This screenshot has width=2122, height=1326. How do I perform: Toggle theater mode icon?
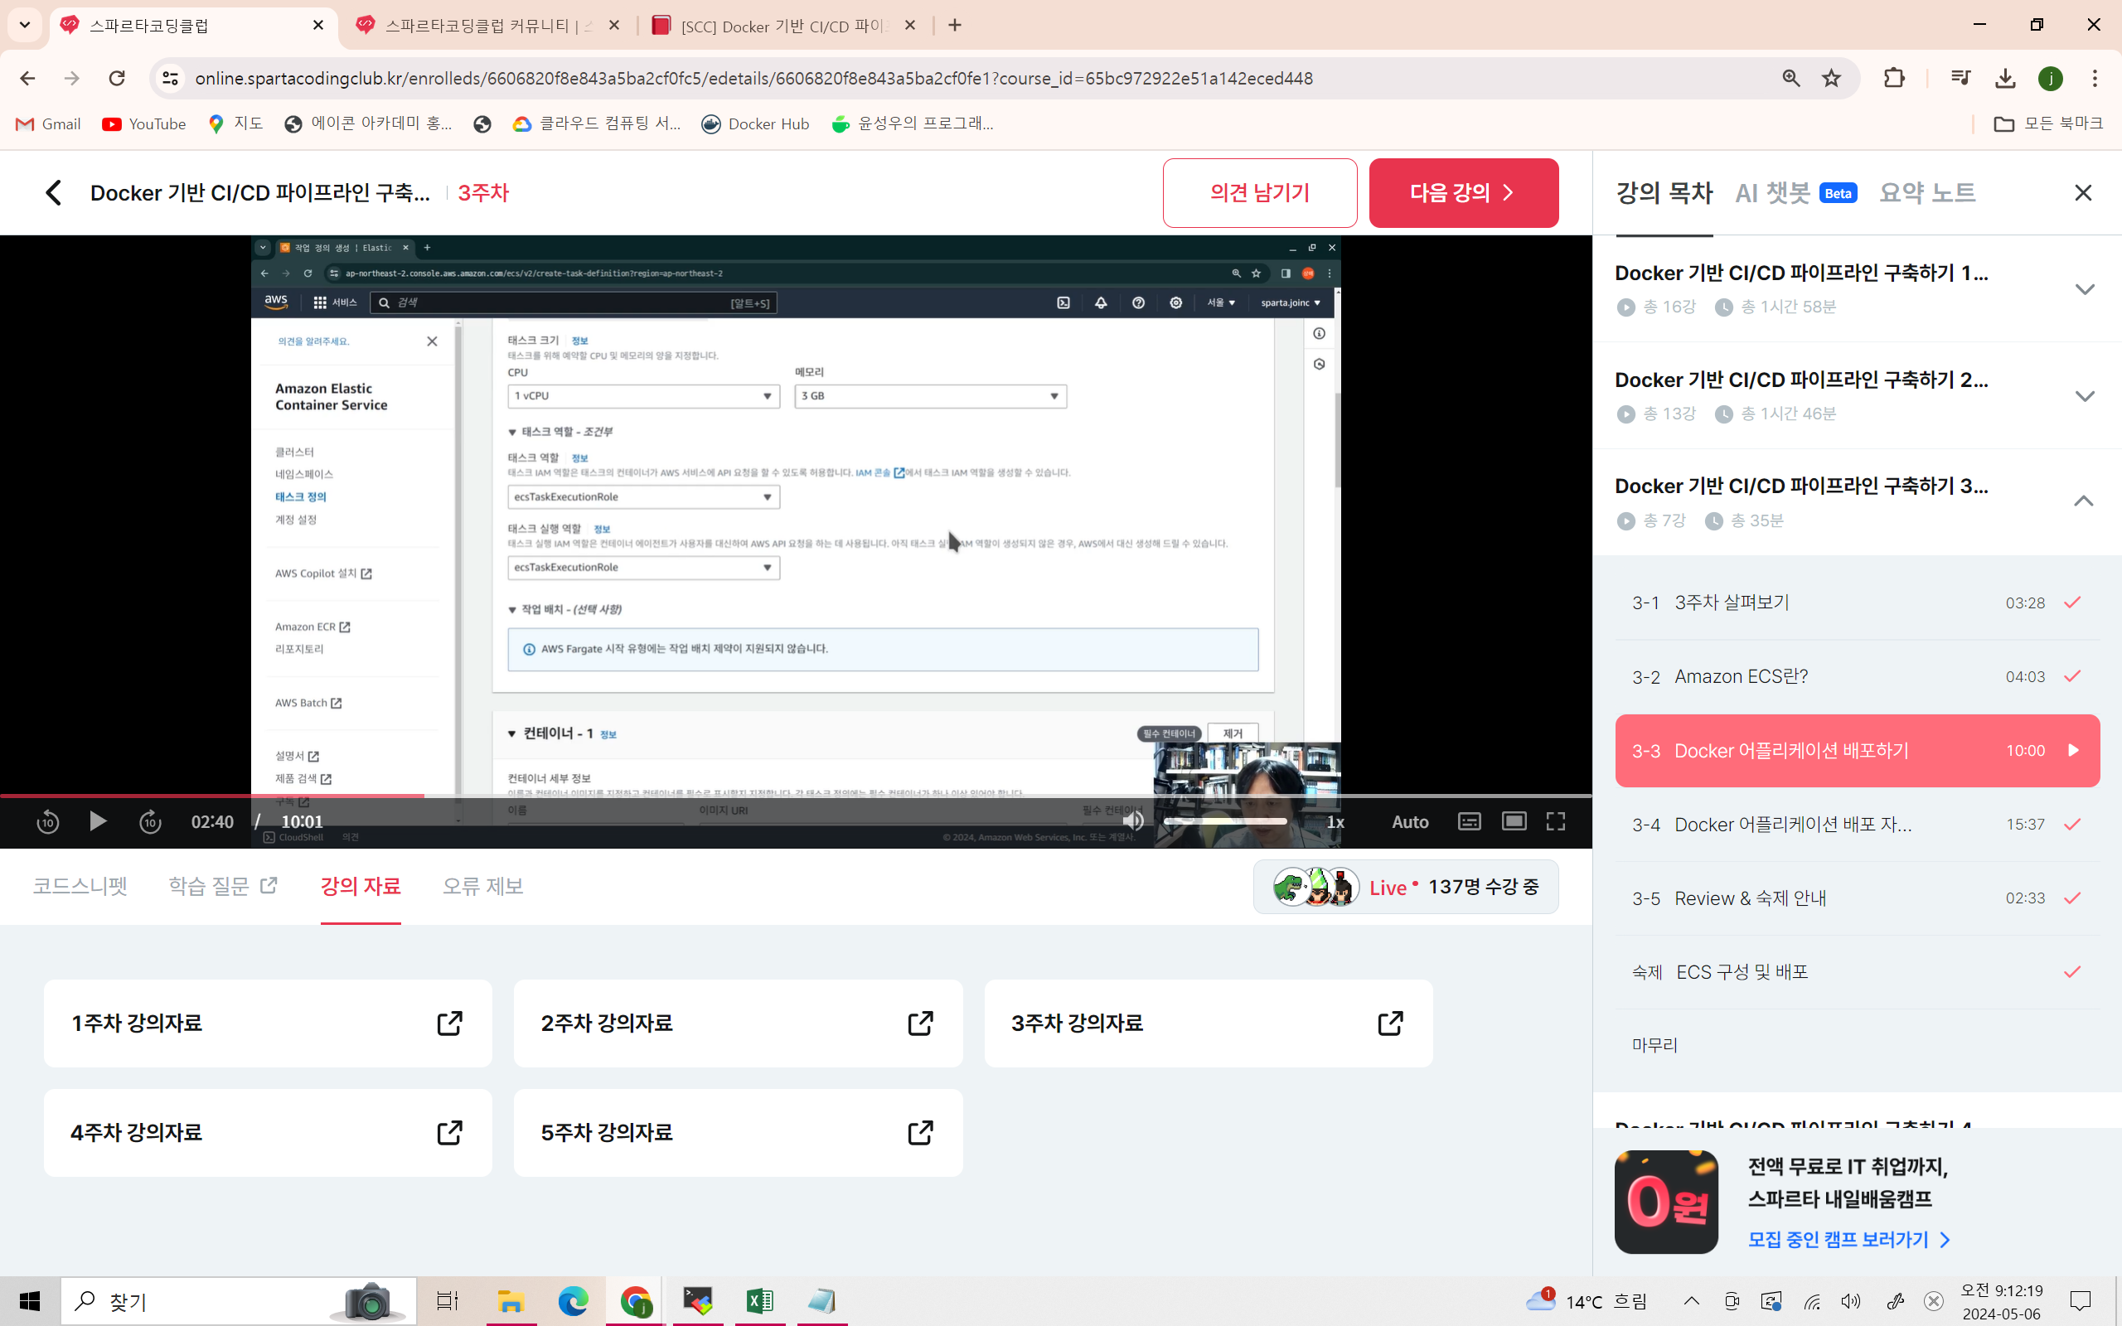(1514, 822)
